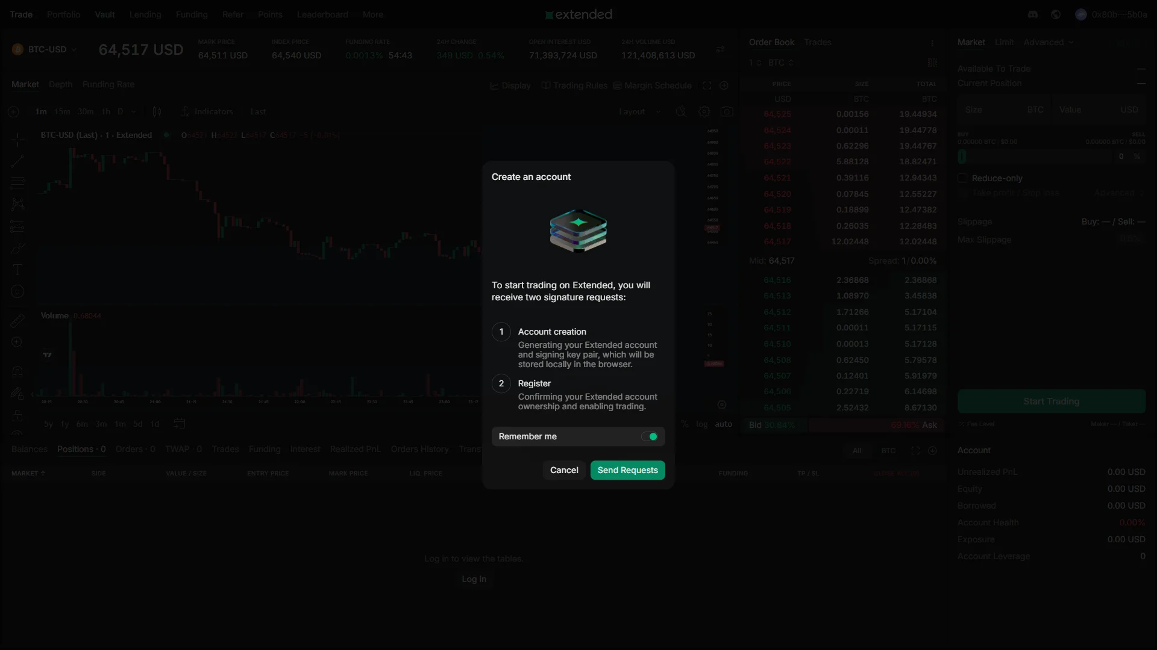Click the Size BTC input field
The image size is (1157, 650).
[1005, 110]
